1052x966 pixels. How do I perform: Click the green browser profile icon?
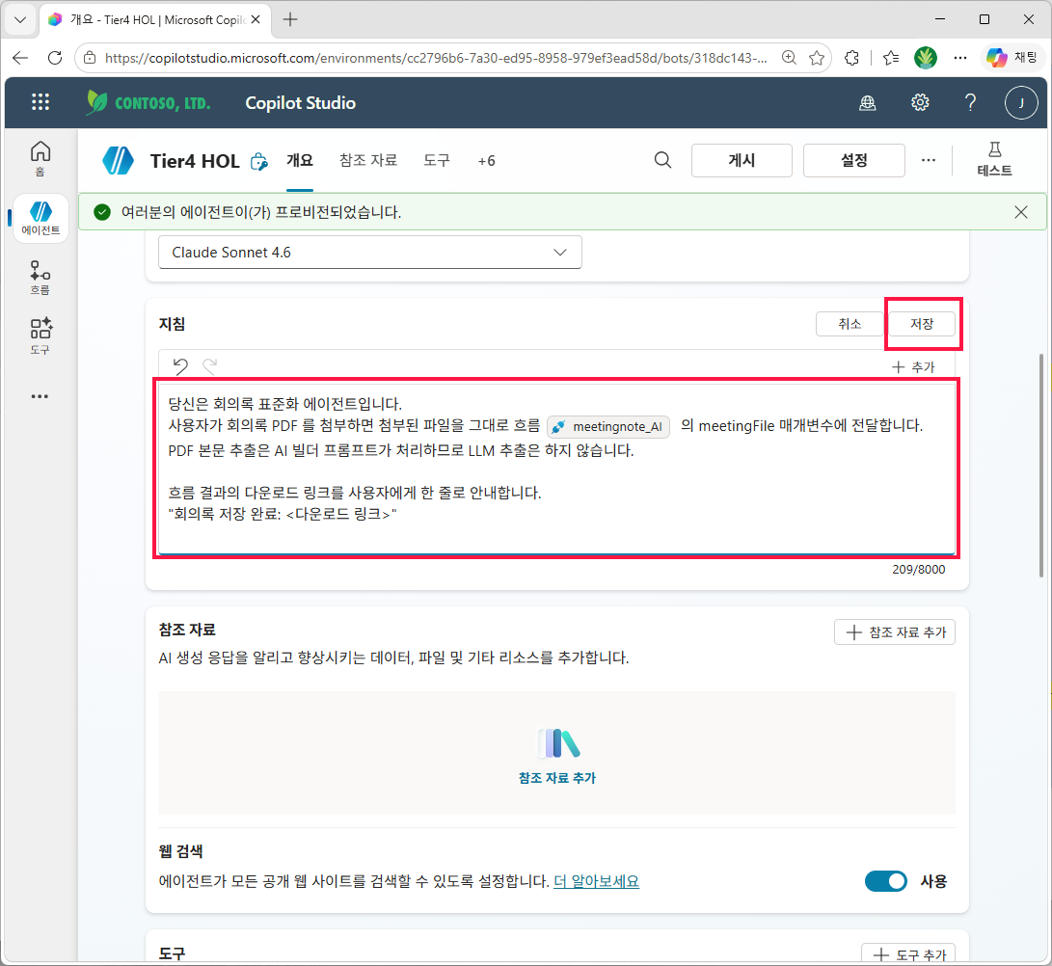[925, 58]
